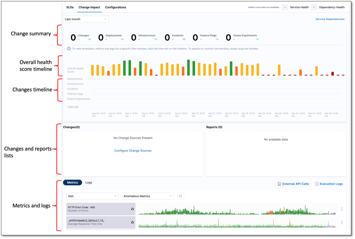Viewport: 355px width, 239px height.
Task: Open the Last month time range dropdown
Action: [x=86, y=19]
